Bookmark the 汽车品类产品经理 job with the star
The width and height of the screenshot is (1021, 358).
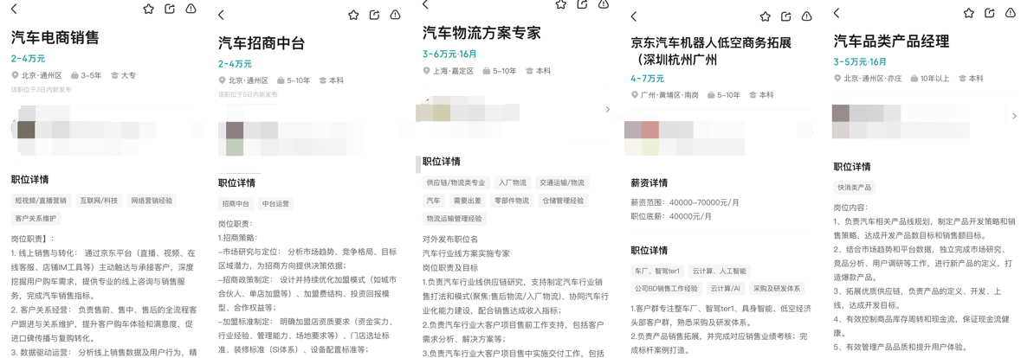click(968, 13)
